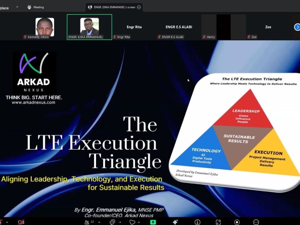300x225 pixels.
Task: Click 'Where Leadership Meets Technology' subtitle
Action: click(x=253, y=84)
